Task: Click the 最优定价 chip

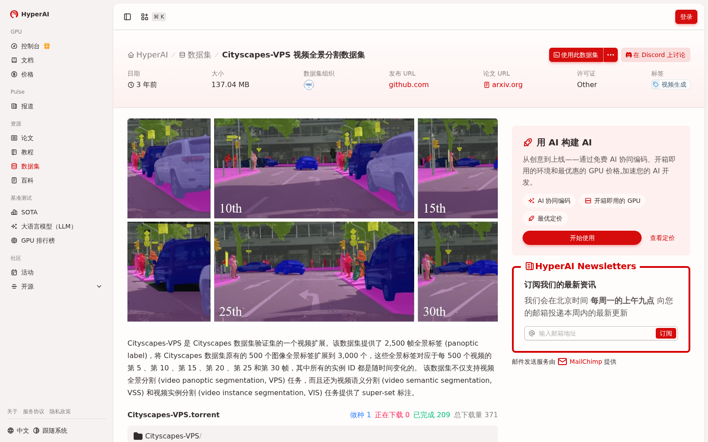Action: pyautogui.click(x=545, y=218)
